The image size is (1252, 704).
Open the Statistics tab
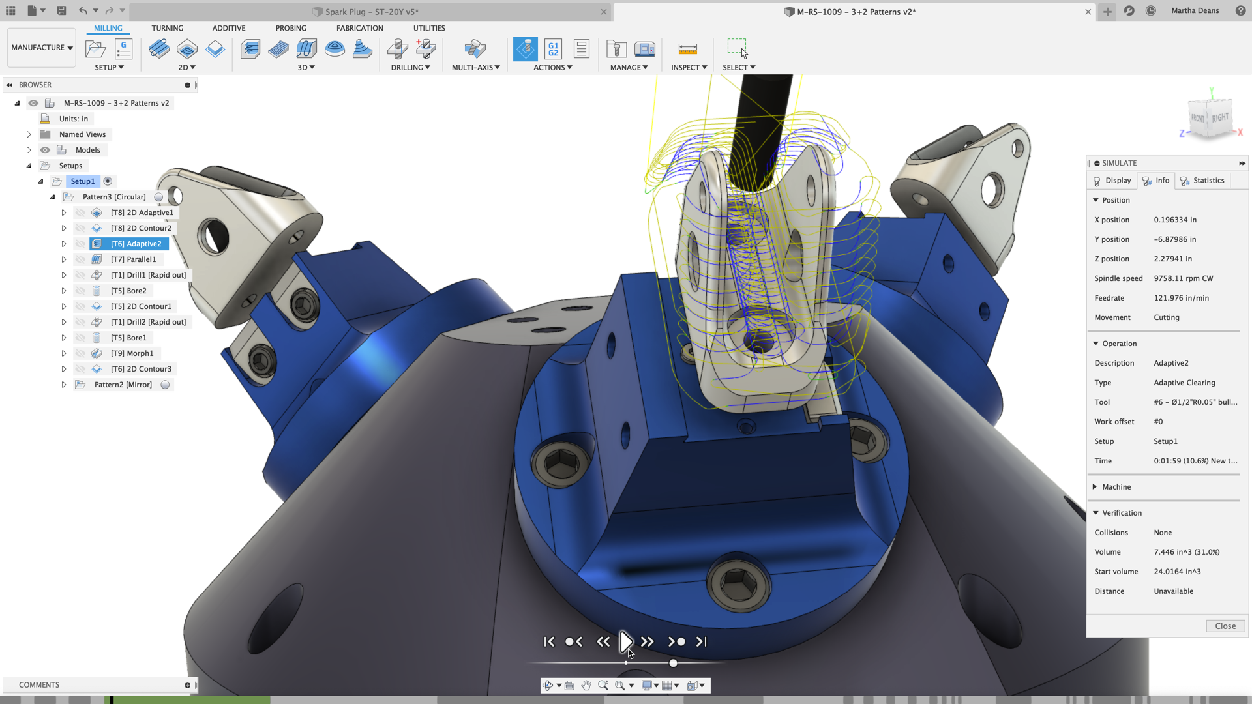click(x=1202, y=181)
